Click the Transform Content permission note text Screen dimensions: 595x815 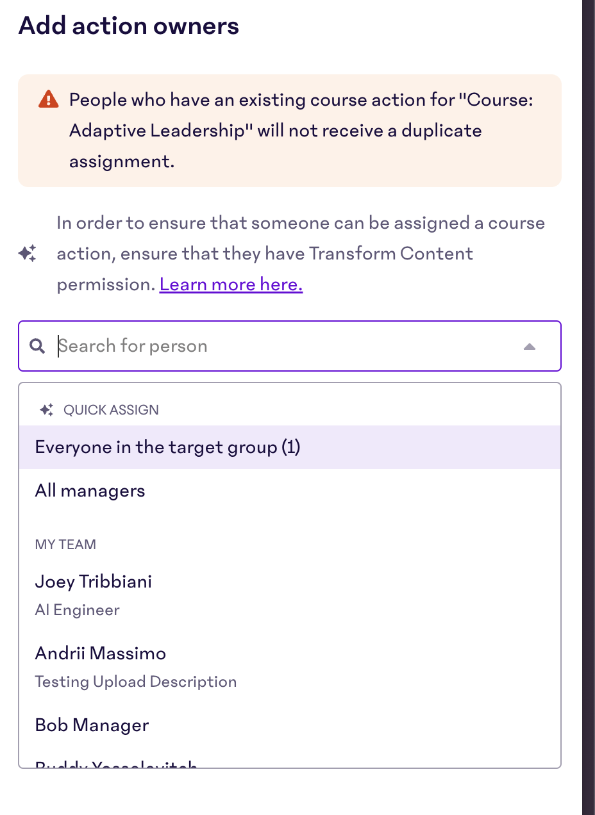click(x=301, y=254)
